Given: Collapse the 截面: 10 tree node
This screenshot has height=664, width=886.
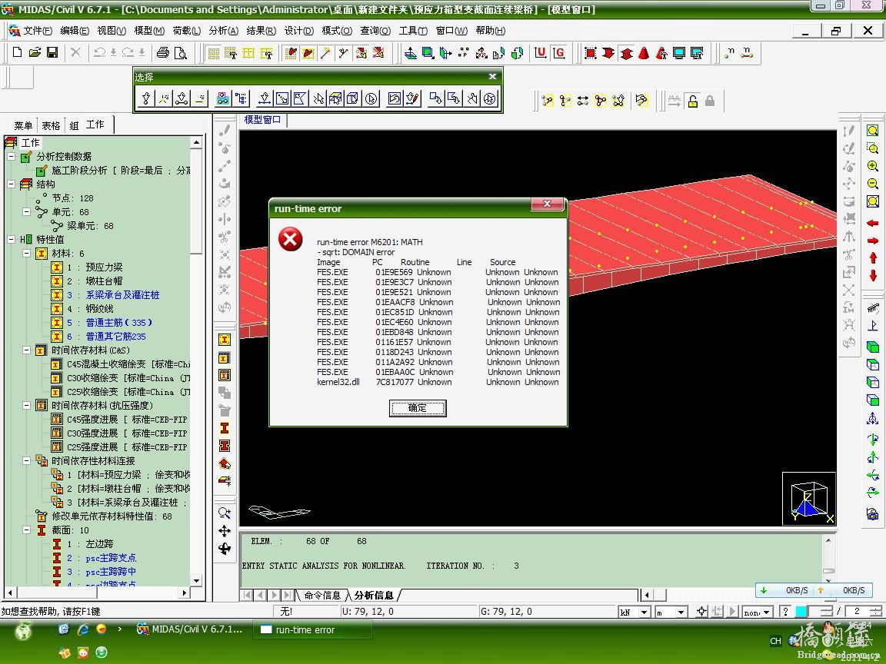Looking at the screenshot, I should click(x=26, y=530).
